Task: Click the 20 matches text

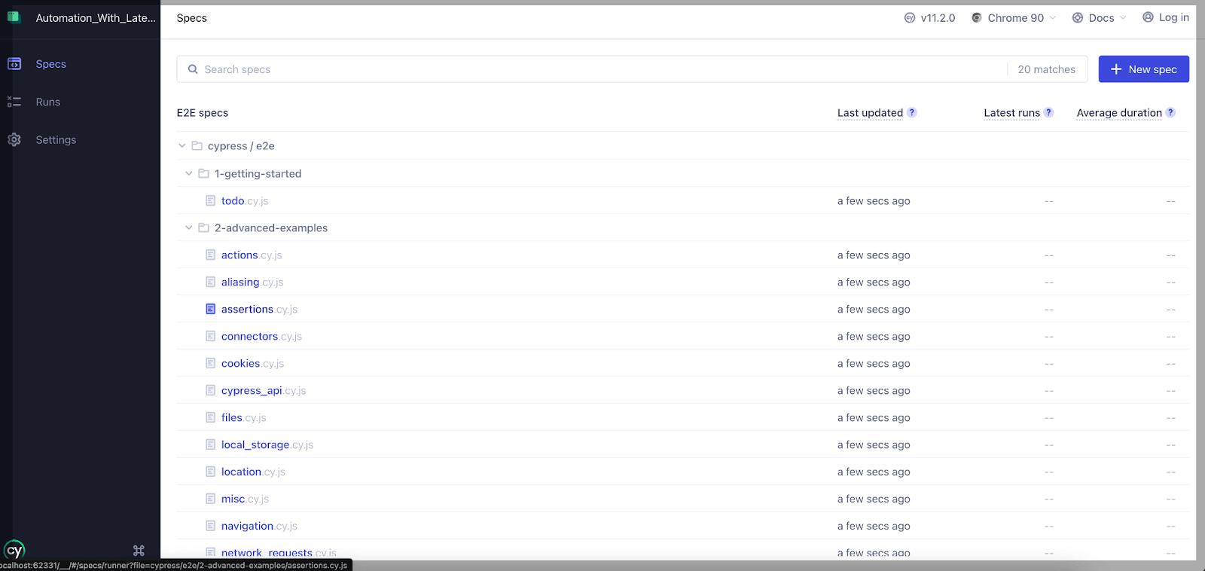Action: [1047, 69]
